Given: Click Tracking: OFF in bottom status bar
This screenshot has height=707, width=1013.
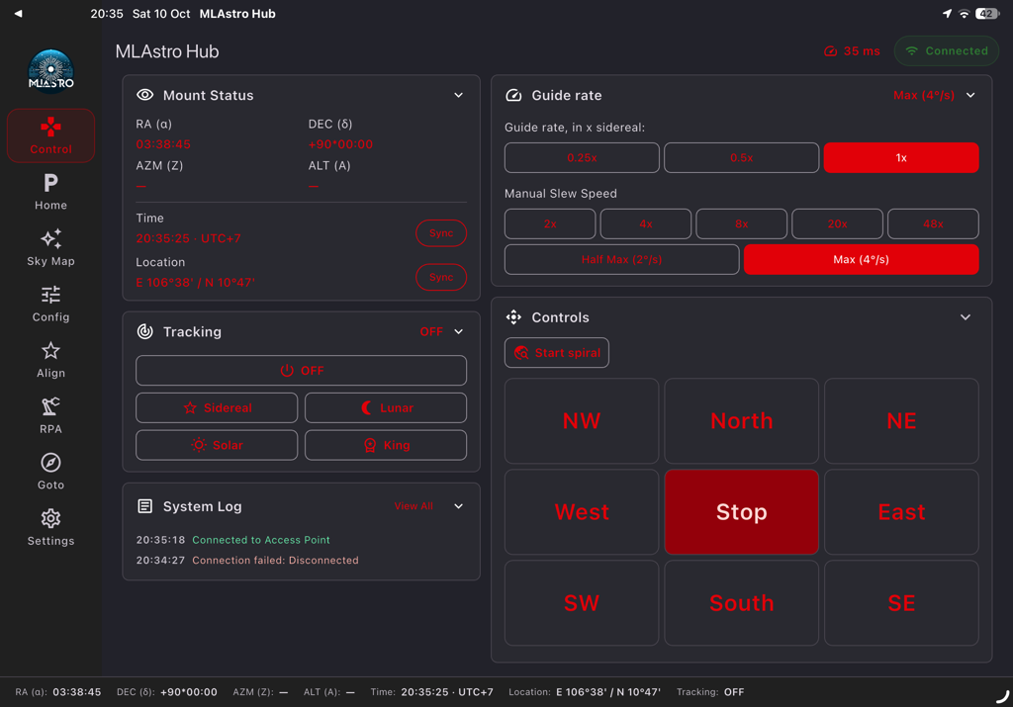Looking at the screenshot, I should point(710,692).
